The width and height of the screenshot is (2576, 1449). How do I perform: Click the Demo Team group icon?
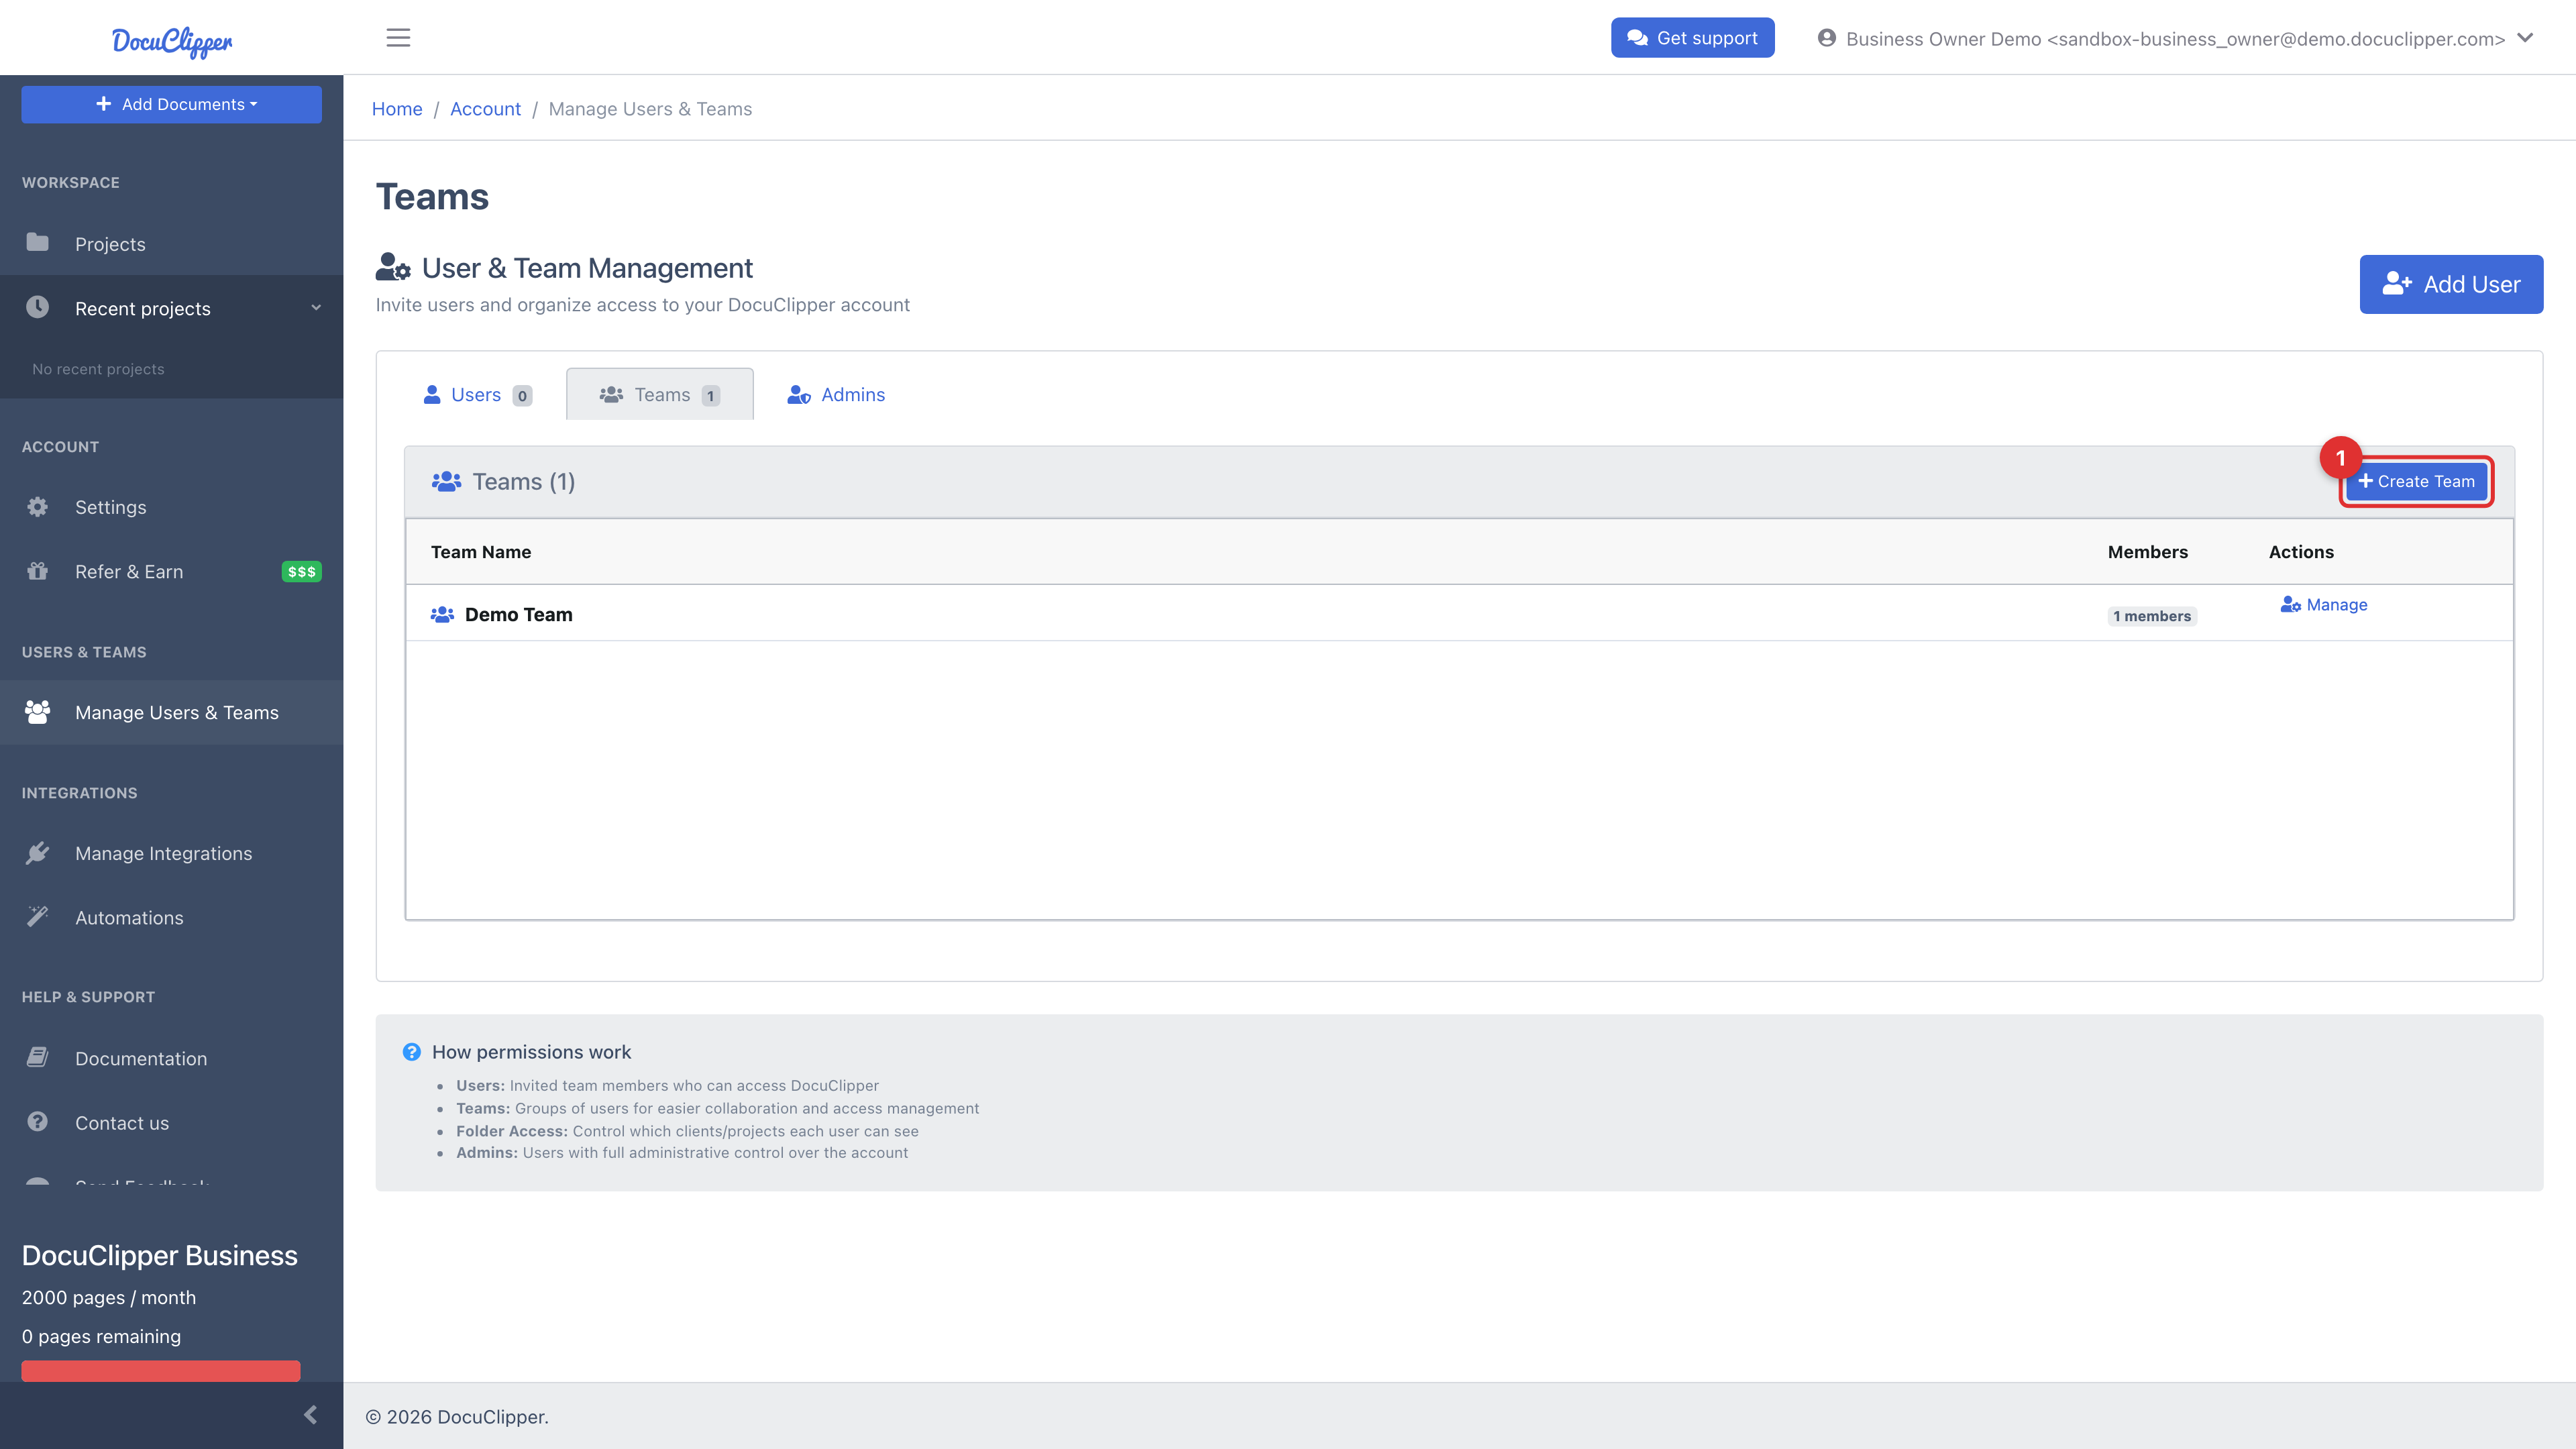point(442,614)
